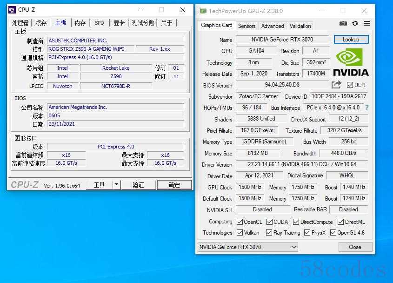Click the manufacturer ASUSTeK COMPUTER INC. value
The width and height of the screenshot is (393, 283).
click(115, 40)
